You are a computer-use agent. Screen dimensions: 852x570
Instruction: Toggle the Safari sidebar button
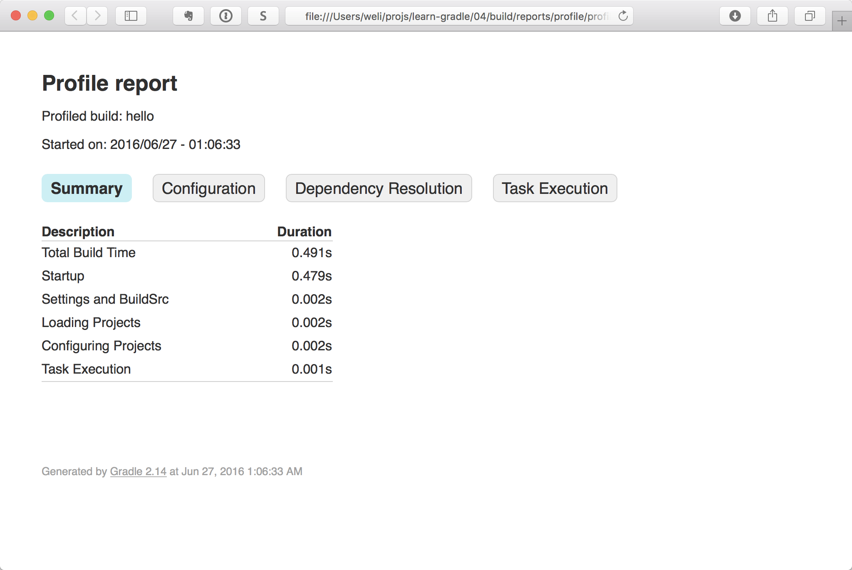point(131,16)
